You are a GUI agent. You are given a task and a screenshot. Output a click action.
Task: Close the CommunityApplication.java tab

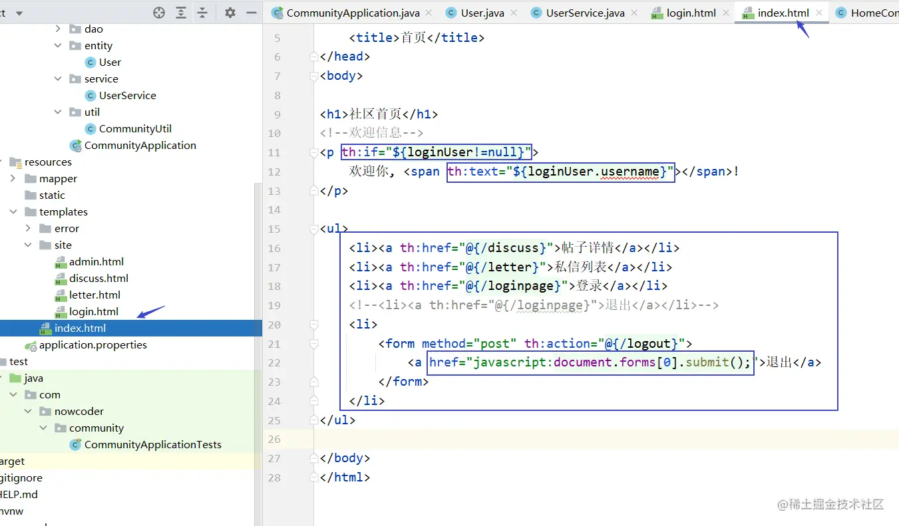tap(429, 13)
